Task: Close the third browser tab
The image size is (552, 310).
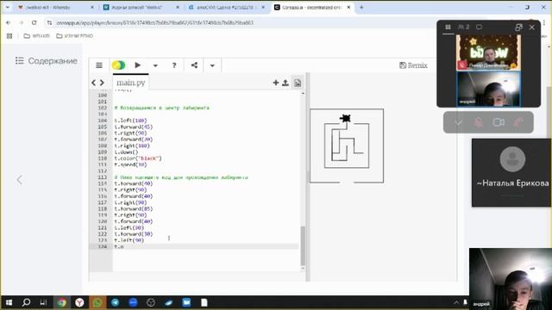Action: [263, 7]
